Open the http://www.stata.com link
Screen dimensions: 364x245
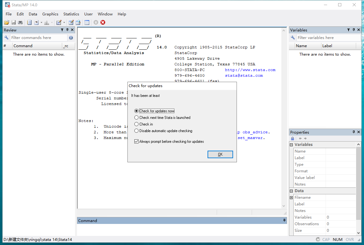250,70
